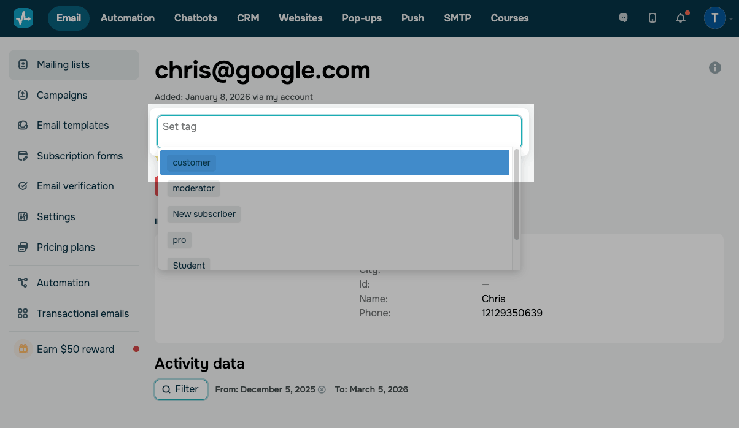Choose the moderator tag from list
Screen dimensions: 739x428
tap(193, 188)
